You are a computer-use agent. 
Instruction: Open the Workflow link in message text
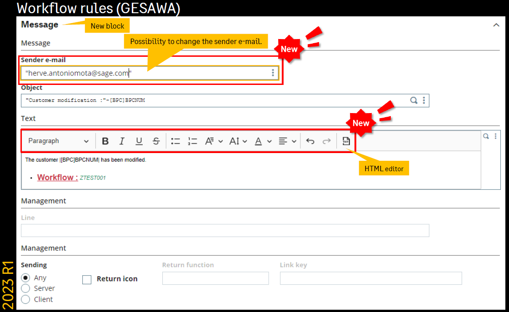click(57, 178)
